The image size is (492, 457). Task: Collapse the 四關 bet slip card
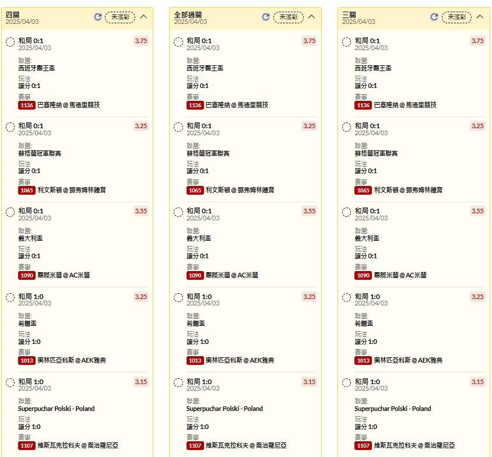tap(143, 17)
